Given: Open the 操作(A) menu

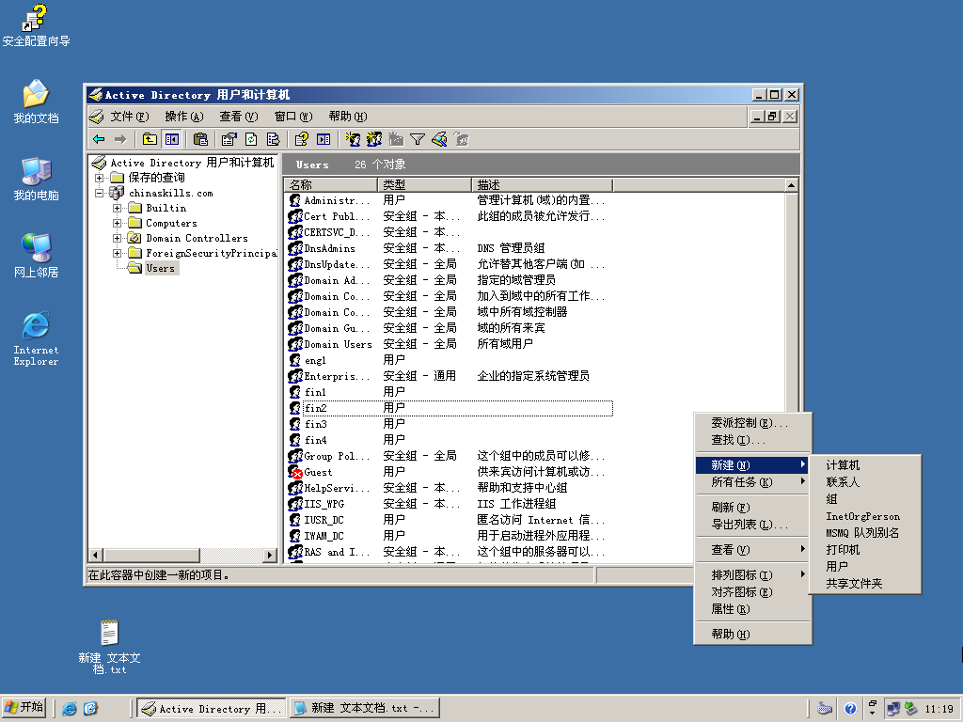Looking at the screenshot, I should (x=184, y=116).
